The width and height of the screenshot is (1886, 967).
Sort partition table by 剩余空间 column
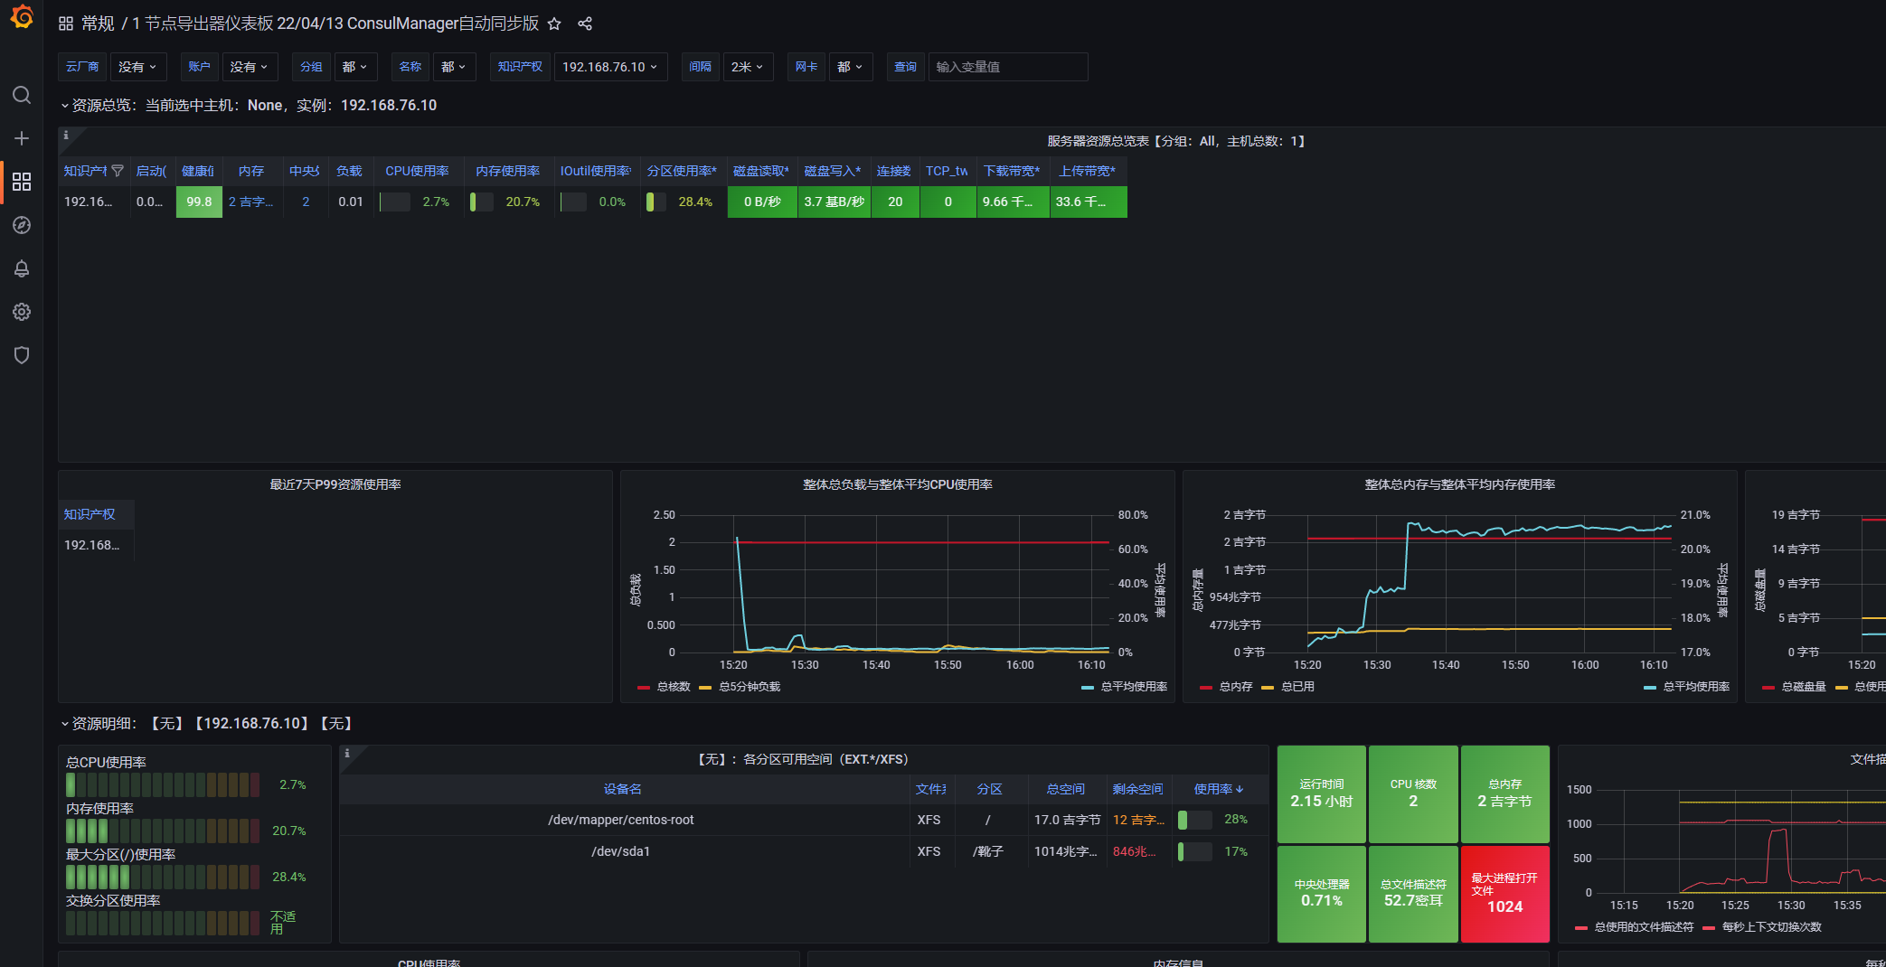[1137, 789]
